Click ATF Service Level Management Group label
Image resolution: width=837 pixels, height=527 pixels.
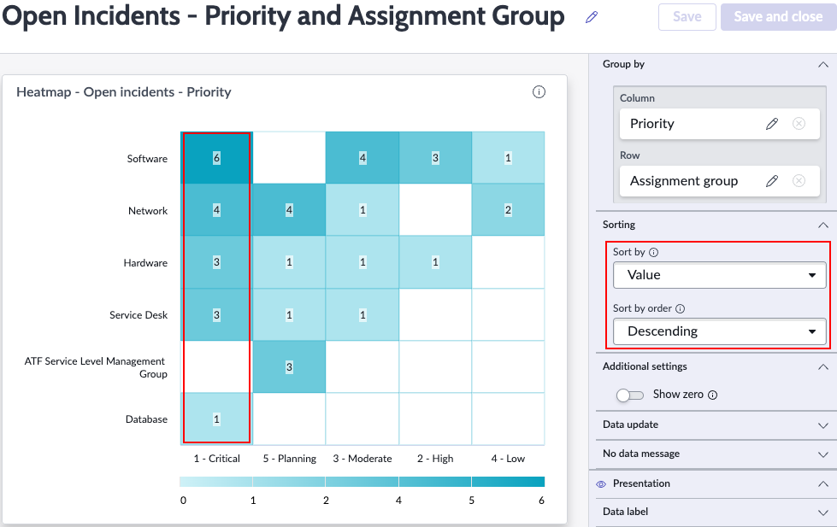coord(96,367)
